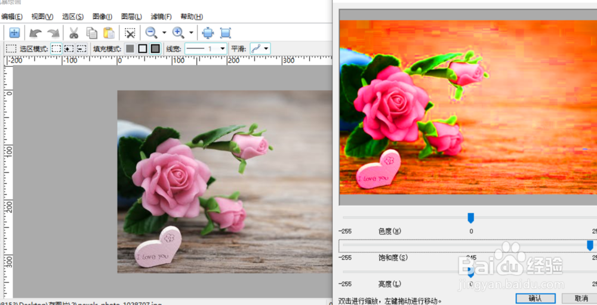The height and width of the screenshot is (305, 597).
Task: Click the rose photo on the canvas
Action: click(224, 181)
